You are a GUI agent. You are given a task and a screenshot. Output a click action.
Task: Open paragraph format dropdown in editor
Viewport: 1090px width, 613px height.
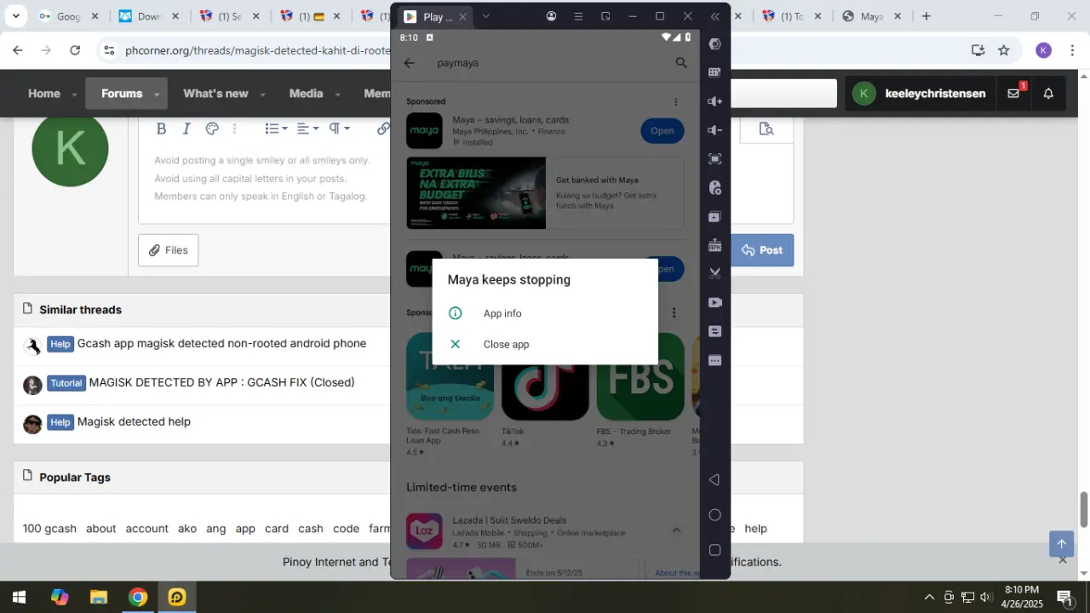(x=339, y=129)
